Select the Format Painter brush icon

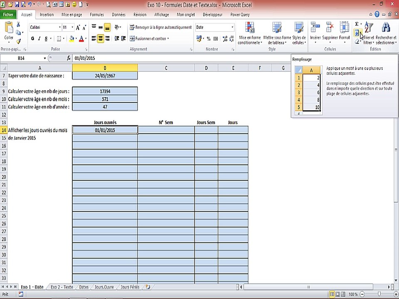click(x=18, y=41)
